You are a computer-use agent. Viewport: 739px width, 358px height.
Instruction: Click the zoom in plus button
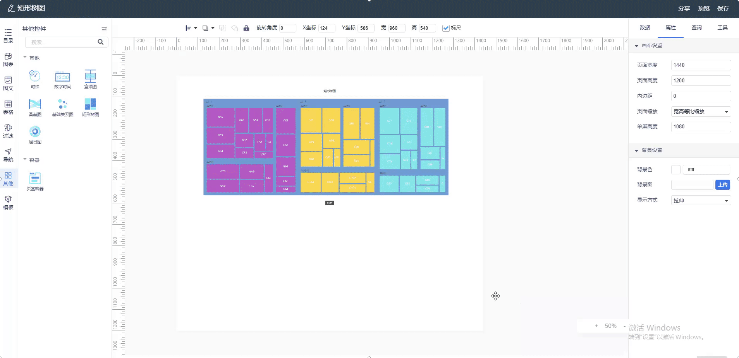click(x=596, y=326)
